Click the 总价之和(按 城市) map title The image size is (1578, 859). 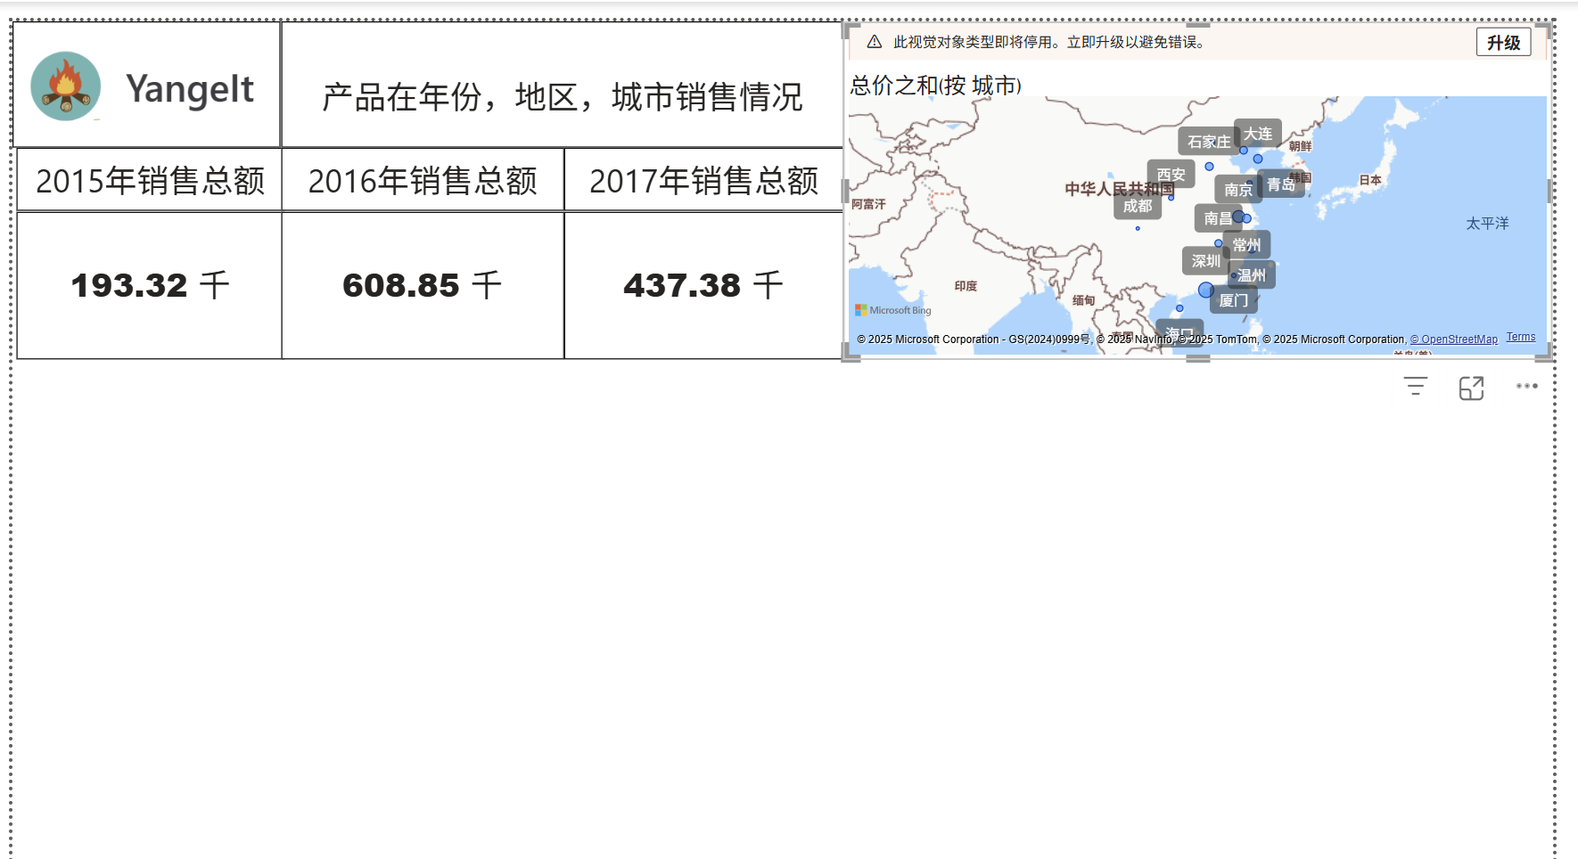(x=935, y=86)
